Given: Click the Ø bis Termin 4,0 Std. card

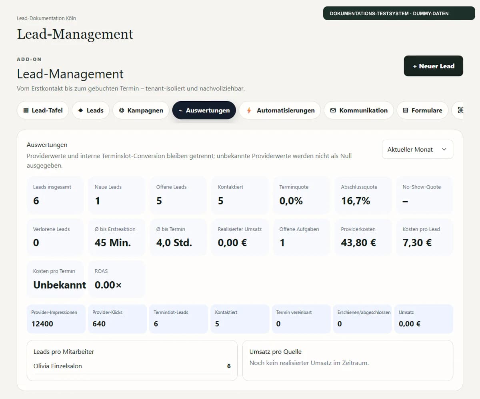Looking at the screenshot, I should (x=178, y=237).
